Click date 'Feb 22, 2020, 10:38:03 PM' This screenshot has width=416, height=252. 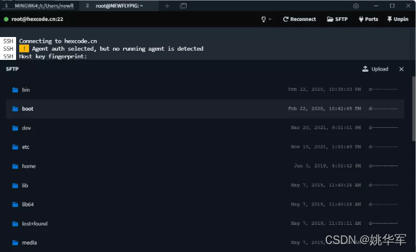325,90
